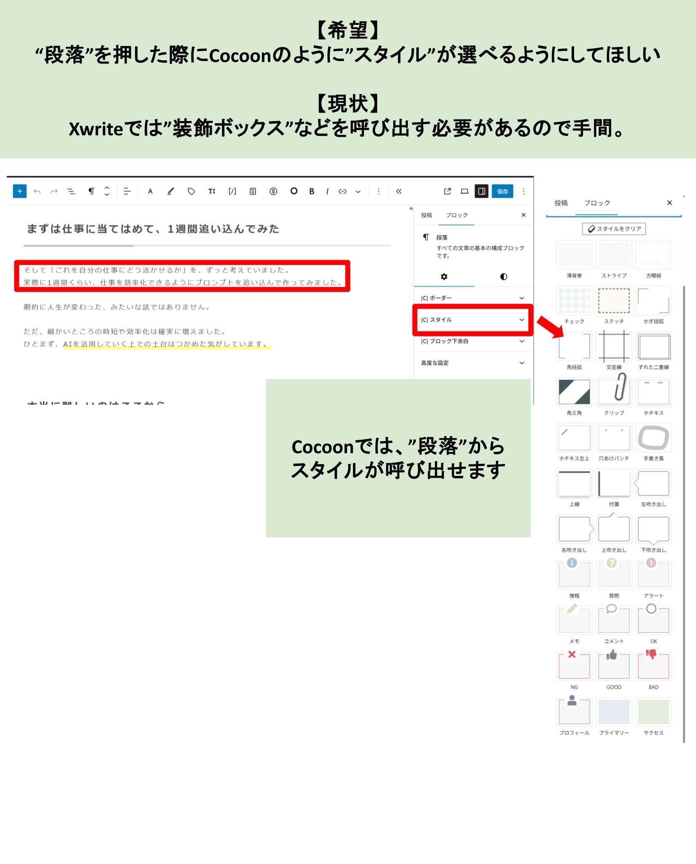This screenshot has height=864, width=696.
Task: Switch to block styles half-circle tab
Action: [503, 277]
